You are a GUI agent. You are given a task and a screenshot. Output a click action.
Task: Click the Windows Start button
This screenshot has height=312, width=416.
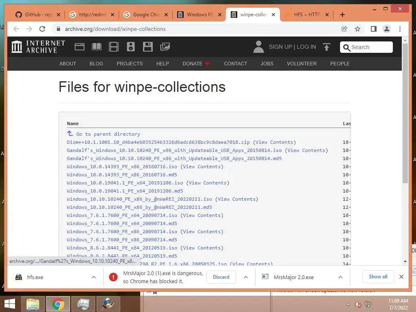click(10, 304)
